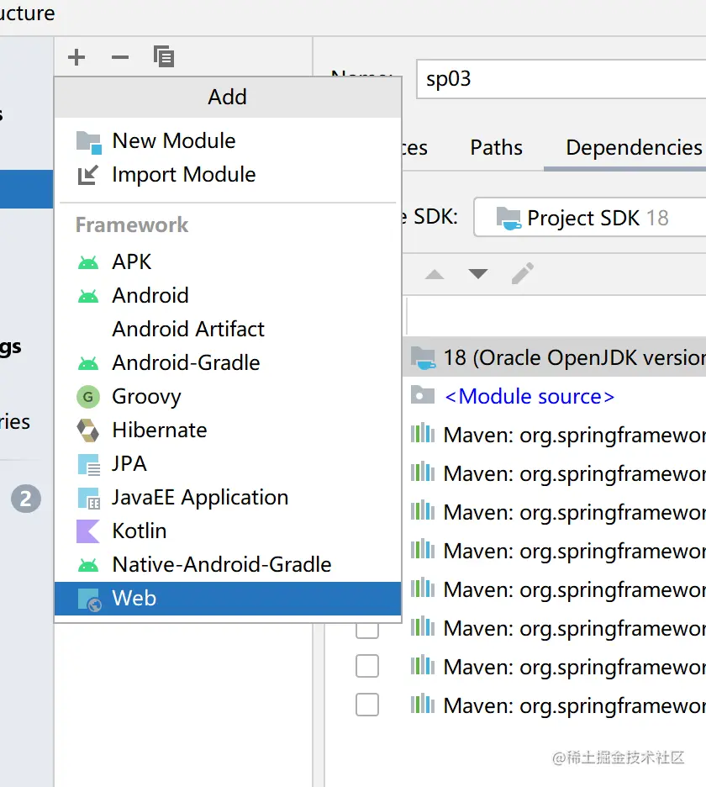
Task: Select JPA framework
Action: click(x=228, y=464)
